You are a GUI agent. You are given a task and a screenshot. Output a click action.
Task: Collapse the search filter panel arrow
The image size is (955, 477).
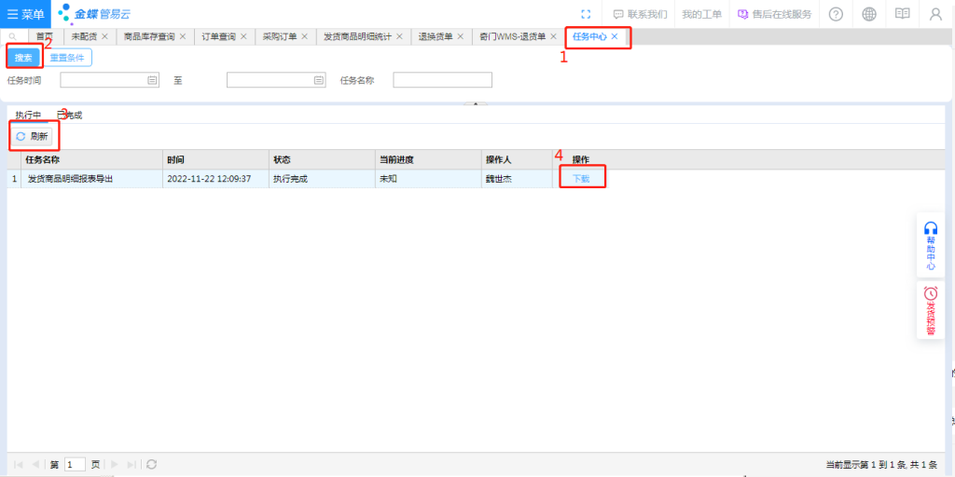coord(477,103)
